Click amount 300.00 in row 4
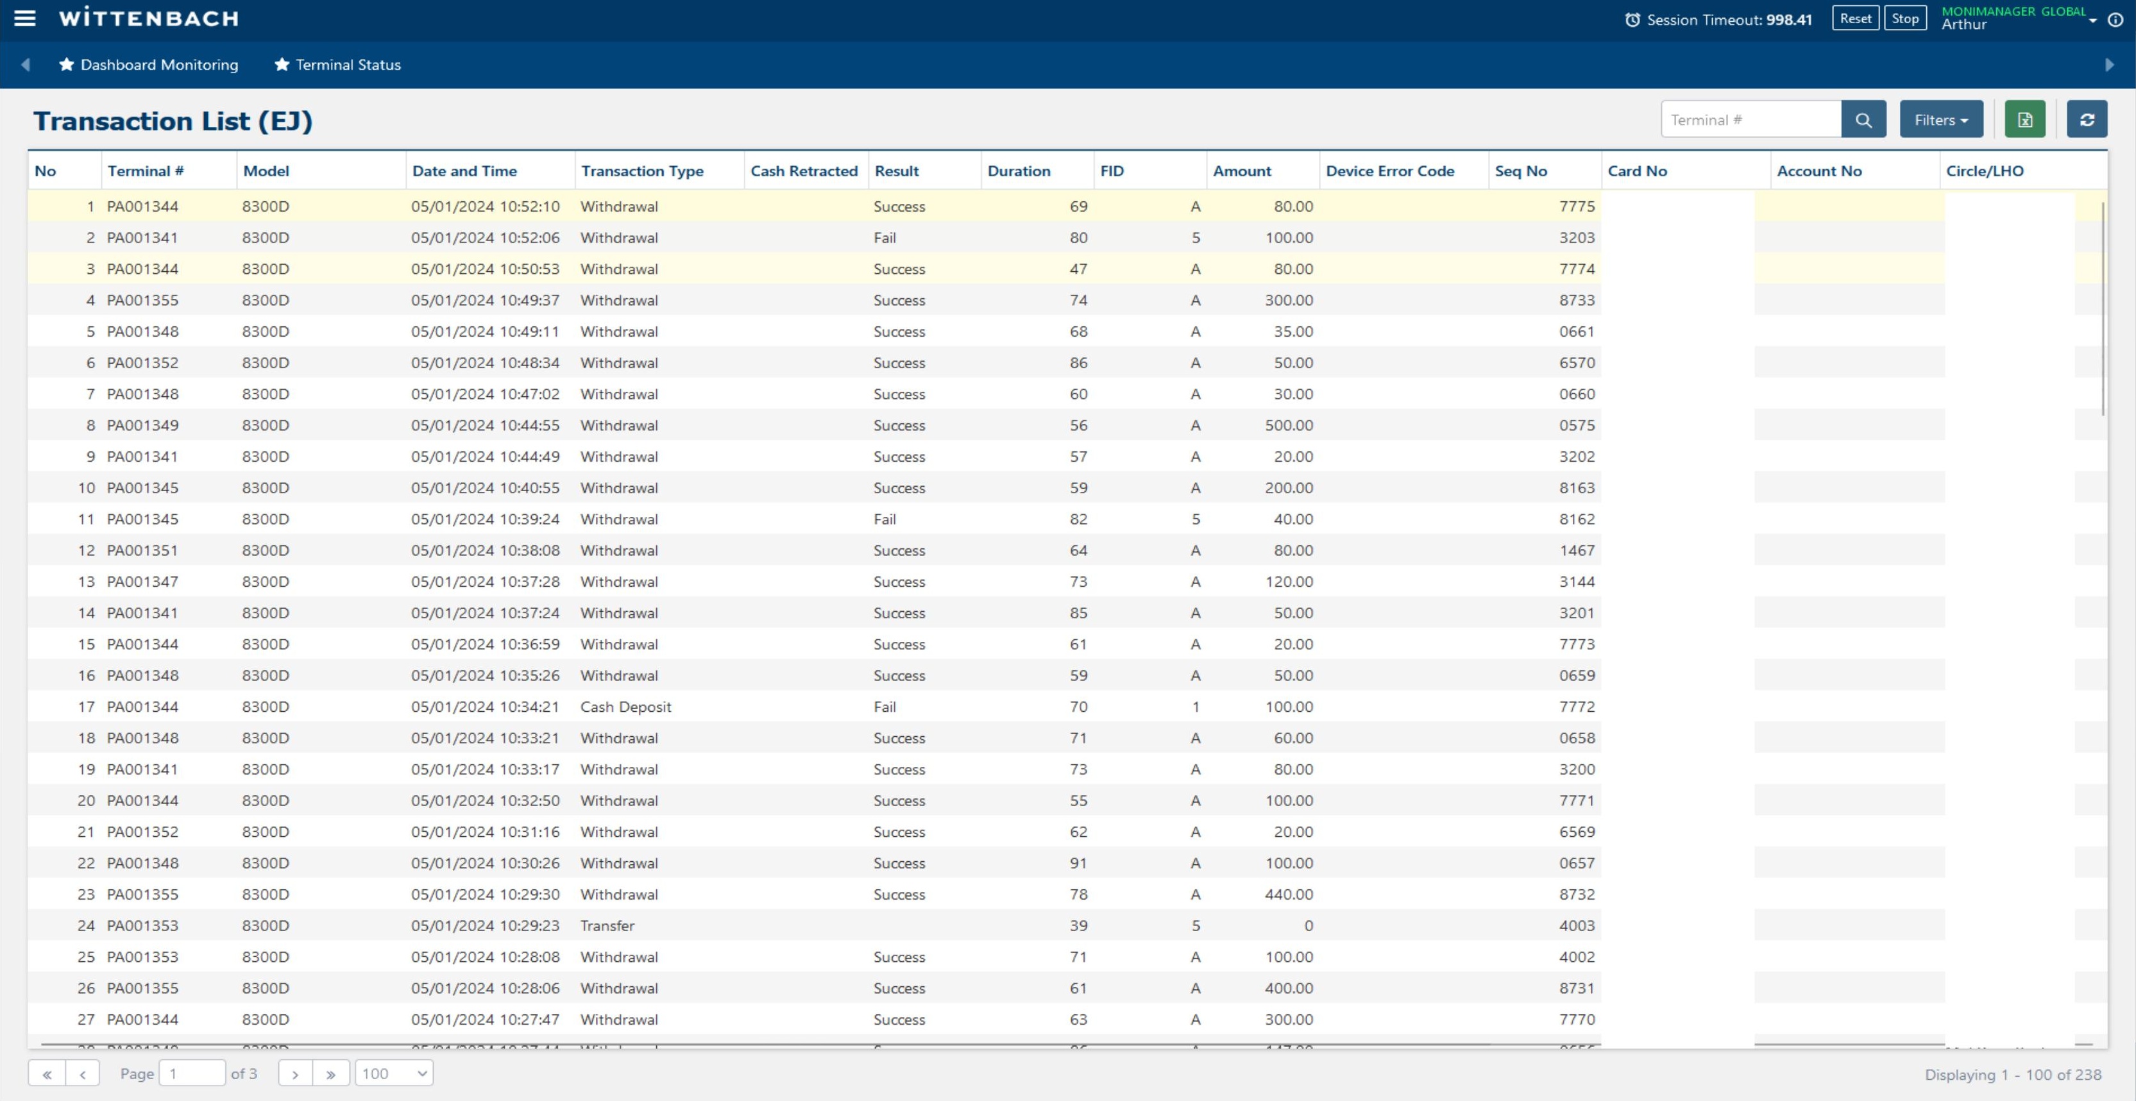The image size is (2136, 1101). click(1289, 300)
